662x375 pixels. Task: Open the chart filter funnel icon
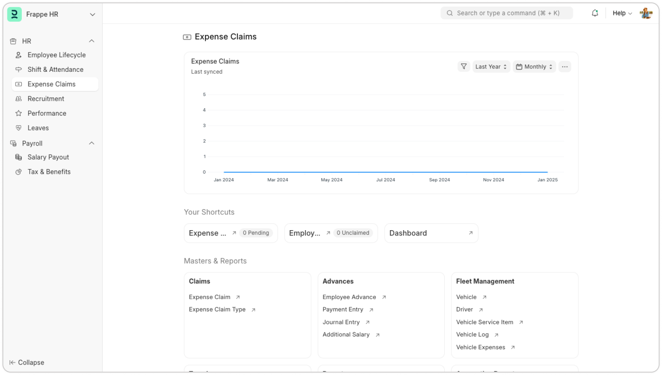pyautogui.click(x=464, y=66)
